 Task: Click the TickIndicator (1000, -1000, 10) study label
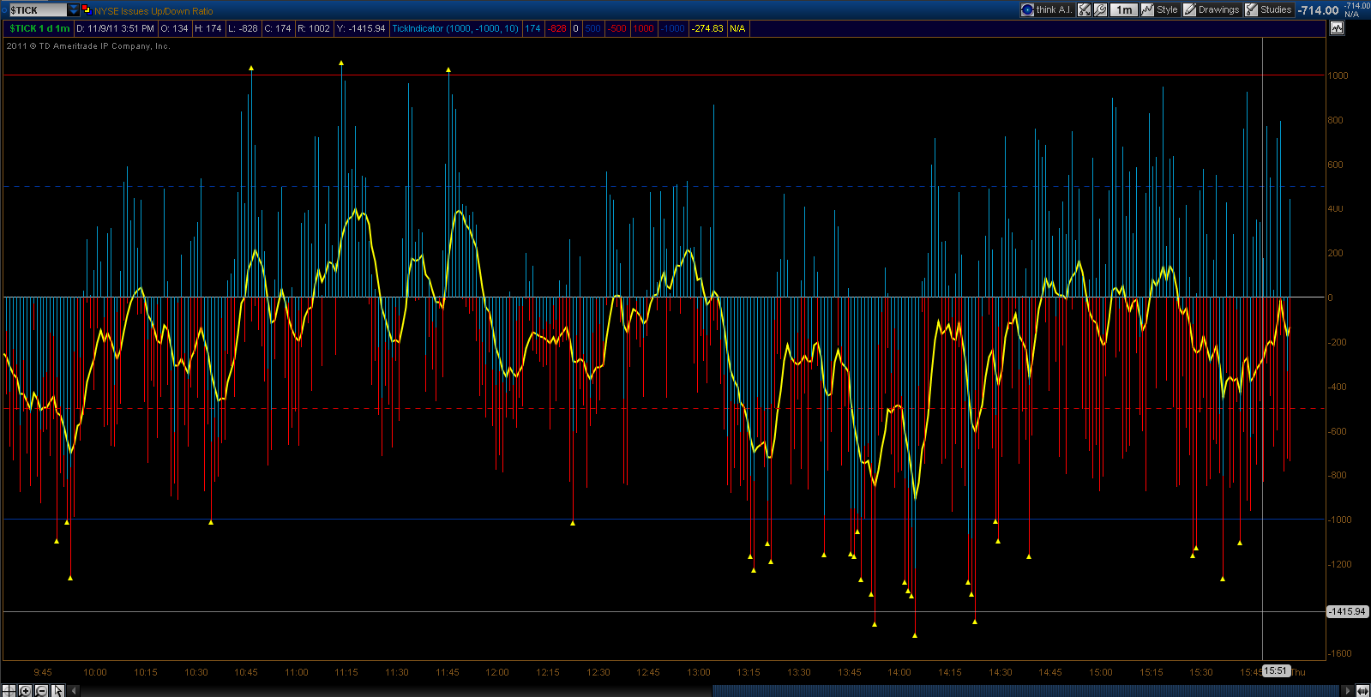click(x=455, y=28)
